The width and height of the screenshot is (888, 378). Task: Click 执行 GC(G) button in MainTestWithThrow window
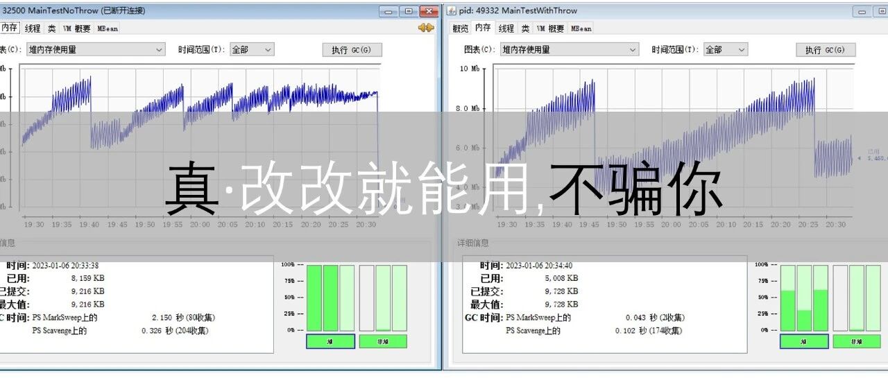click(x=826, y=50)
